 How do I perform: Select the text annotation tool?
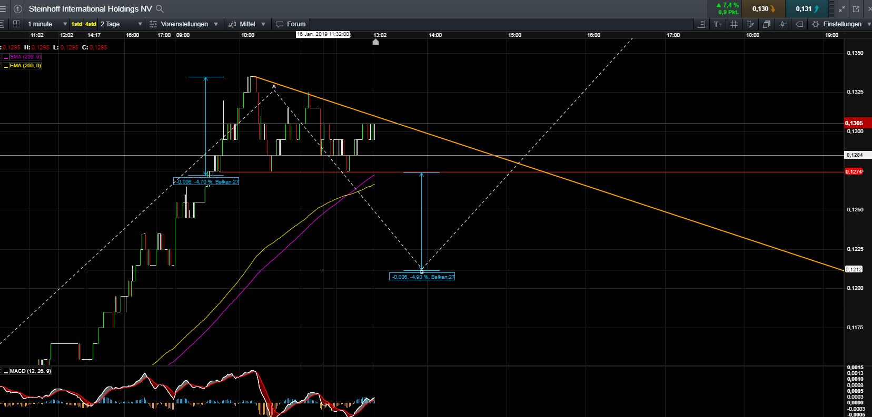(718, 24)
